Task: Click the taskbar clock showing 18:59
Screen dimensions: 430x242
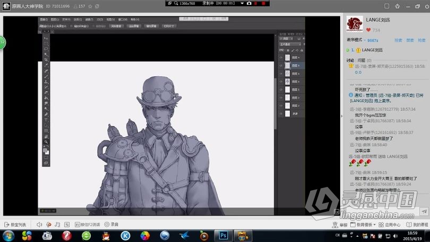Action: coord(412,236)
